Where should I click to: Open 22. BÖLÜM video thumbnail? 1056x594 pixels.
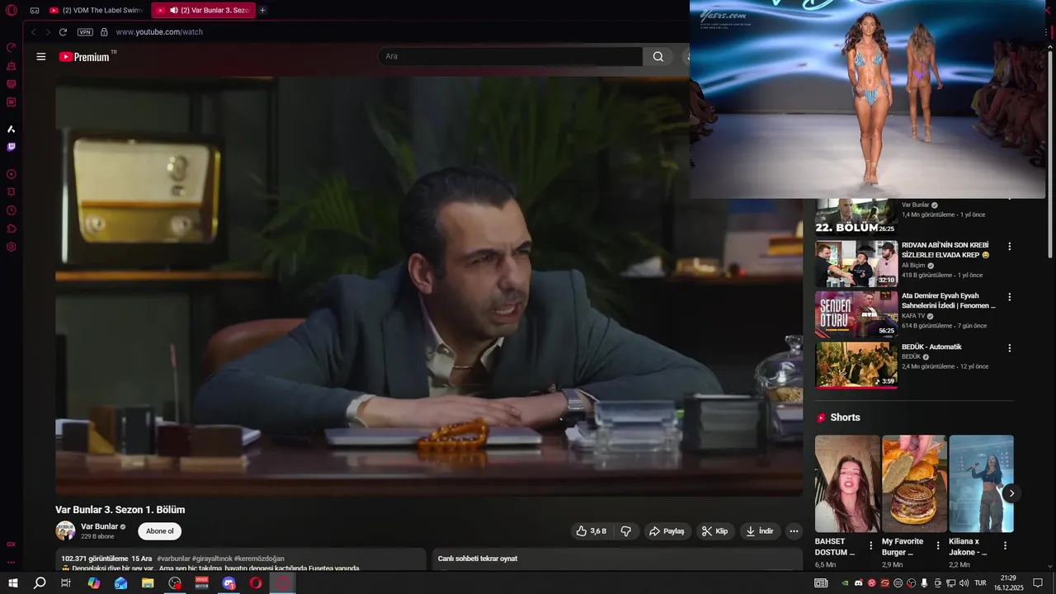[x=856, y=217]
